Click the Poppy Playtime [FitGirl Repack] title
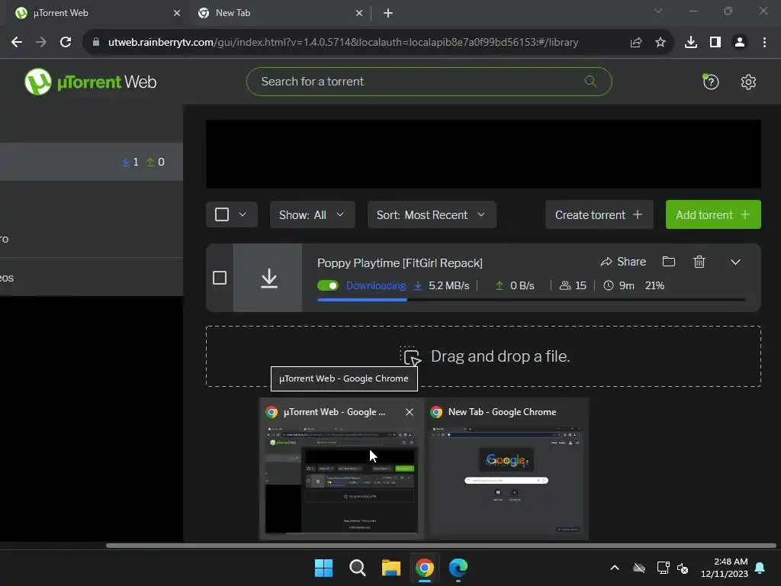 coord(400,263)
